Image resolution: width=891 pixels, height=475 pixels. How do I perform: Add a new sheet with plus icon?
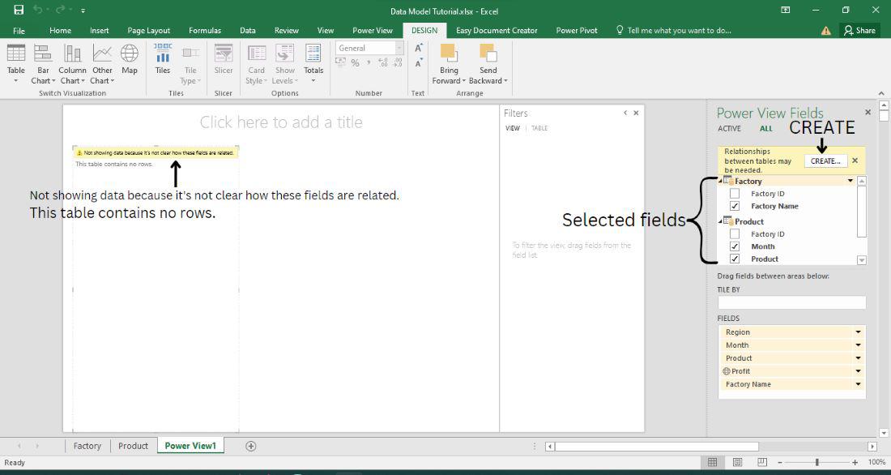[250, 446]
